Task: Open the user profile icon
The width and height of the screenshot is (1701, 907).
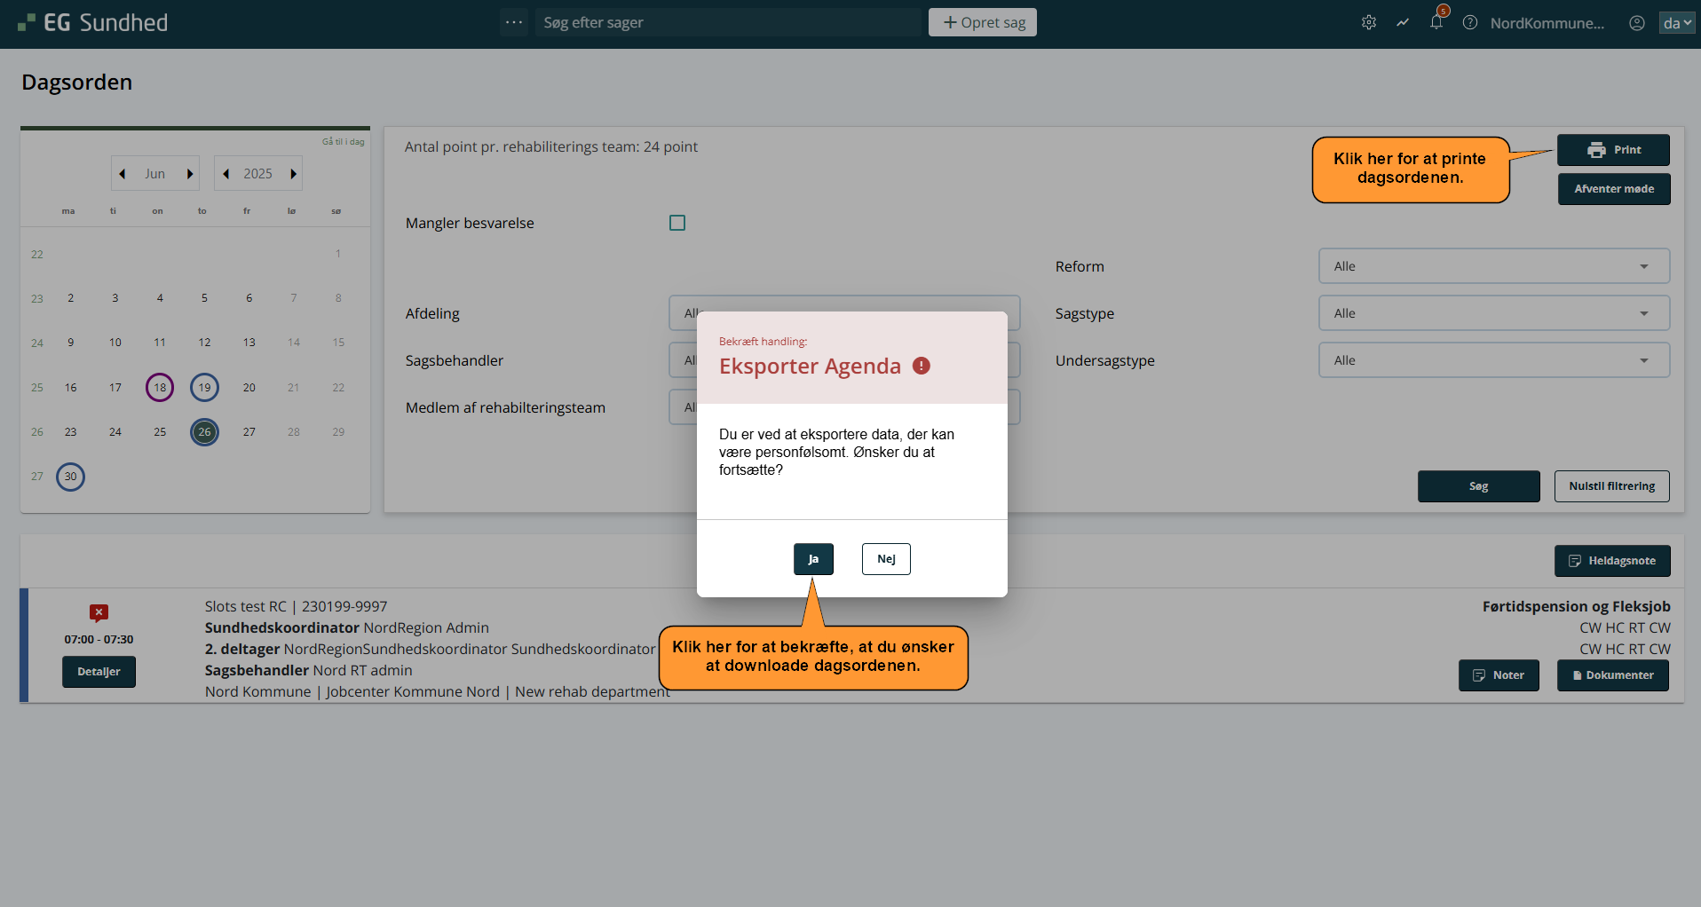Action: [1637, 23]
